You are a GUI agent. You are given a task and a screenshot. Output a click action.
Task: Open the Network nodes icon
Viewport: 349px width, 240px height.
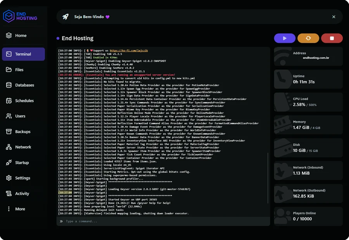(x=9, y=147)
